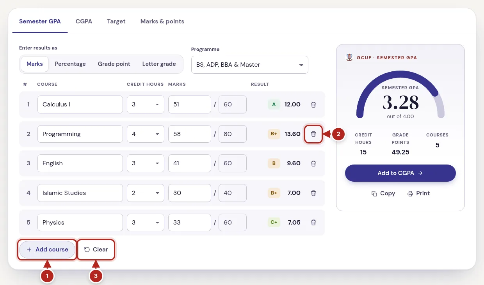Open credit hours dropdown for Programming
This screenshot has width=484, height=285.
(x=146, y=134)
